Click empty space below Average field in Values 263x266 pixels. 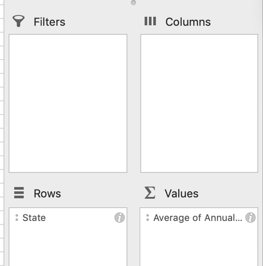pyautogui.click(x=199, y=246)
